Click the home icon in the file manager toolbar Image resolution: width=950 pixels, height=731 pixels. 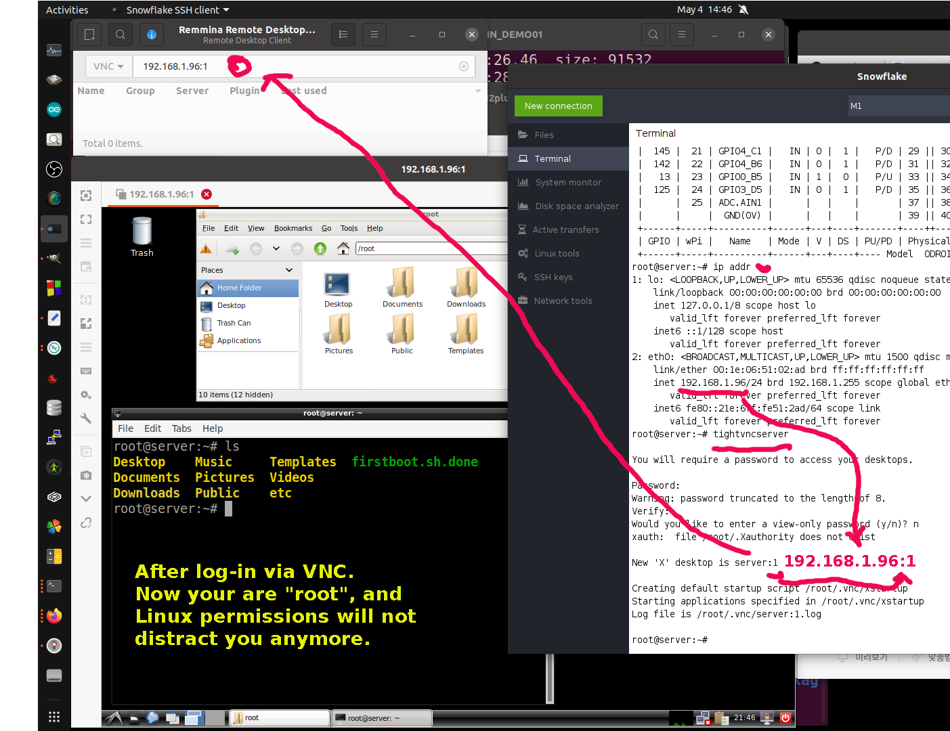click(343, 248)
